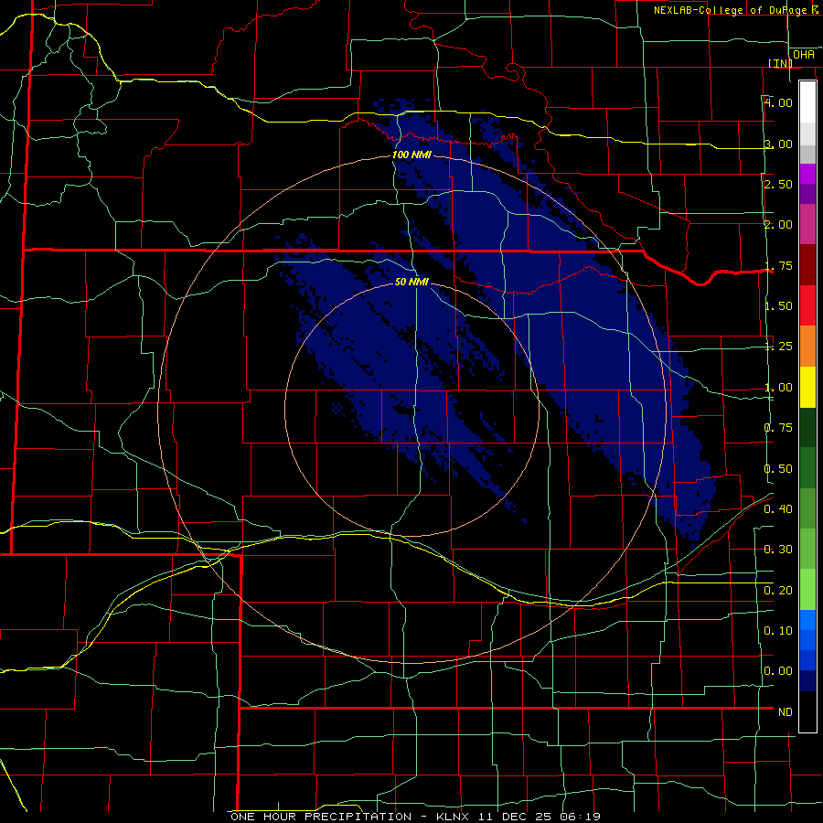This screenshot has height=823, width=823.
Task: Click the 0.00 legend value
Action: point(778,671)
